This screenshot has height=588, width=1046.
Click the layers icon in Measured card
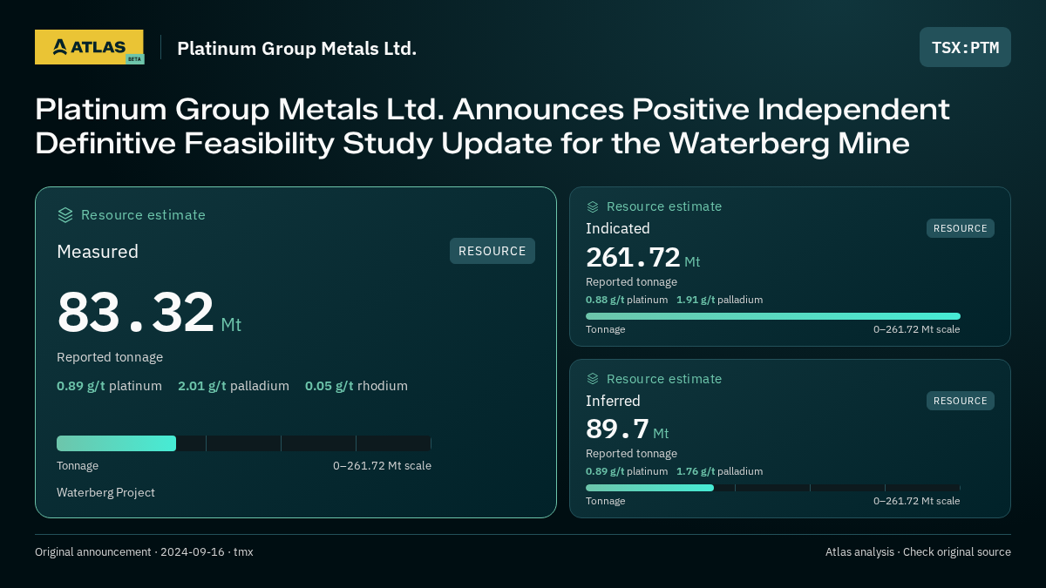[65, 215]
